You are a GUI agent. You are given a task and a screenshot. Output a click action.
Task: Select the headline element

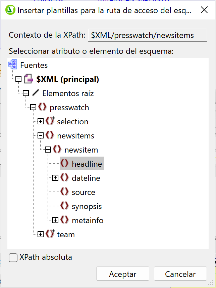(87, 164)
